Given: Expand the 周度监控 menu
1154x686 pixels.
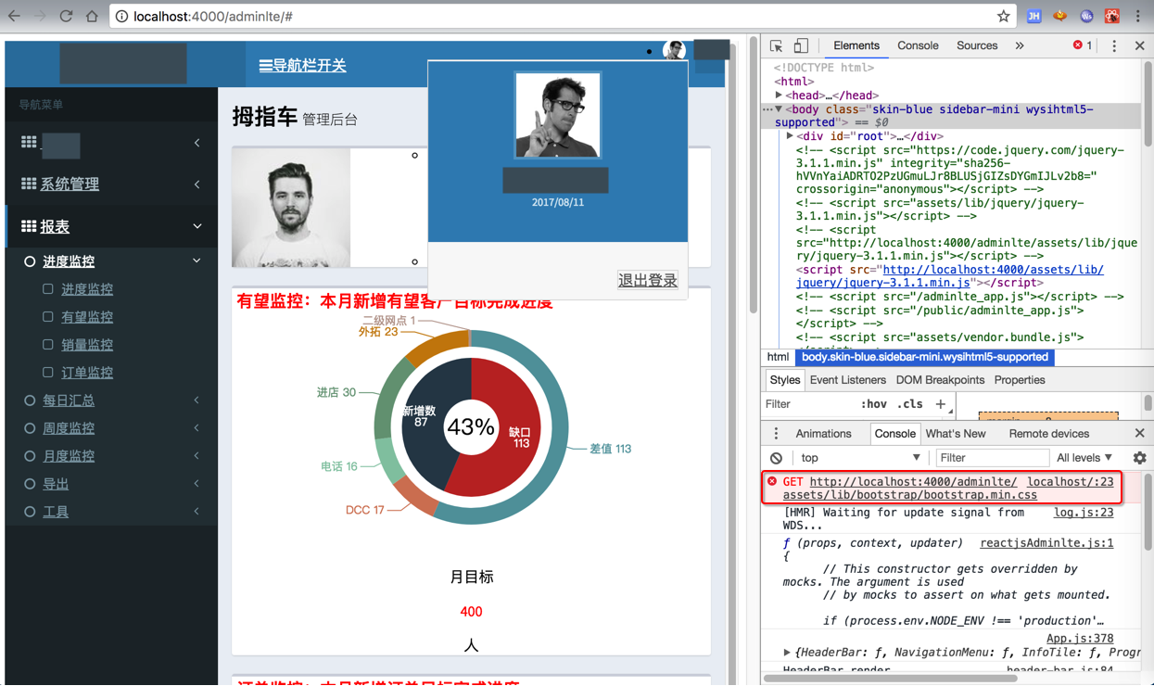Looking at the screenshot, I should coord(111,428).
